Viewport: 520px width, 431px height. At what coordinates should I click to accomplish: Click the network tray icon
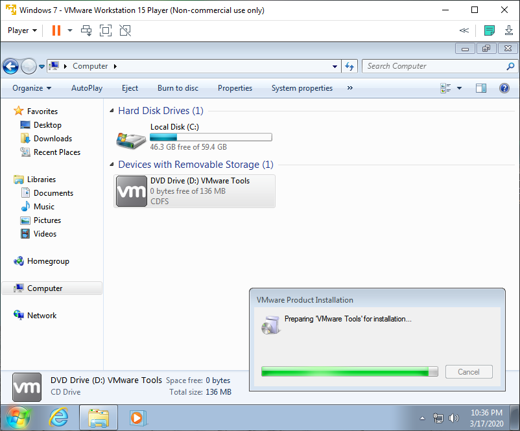click(x=438, y=418)
